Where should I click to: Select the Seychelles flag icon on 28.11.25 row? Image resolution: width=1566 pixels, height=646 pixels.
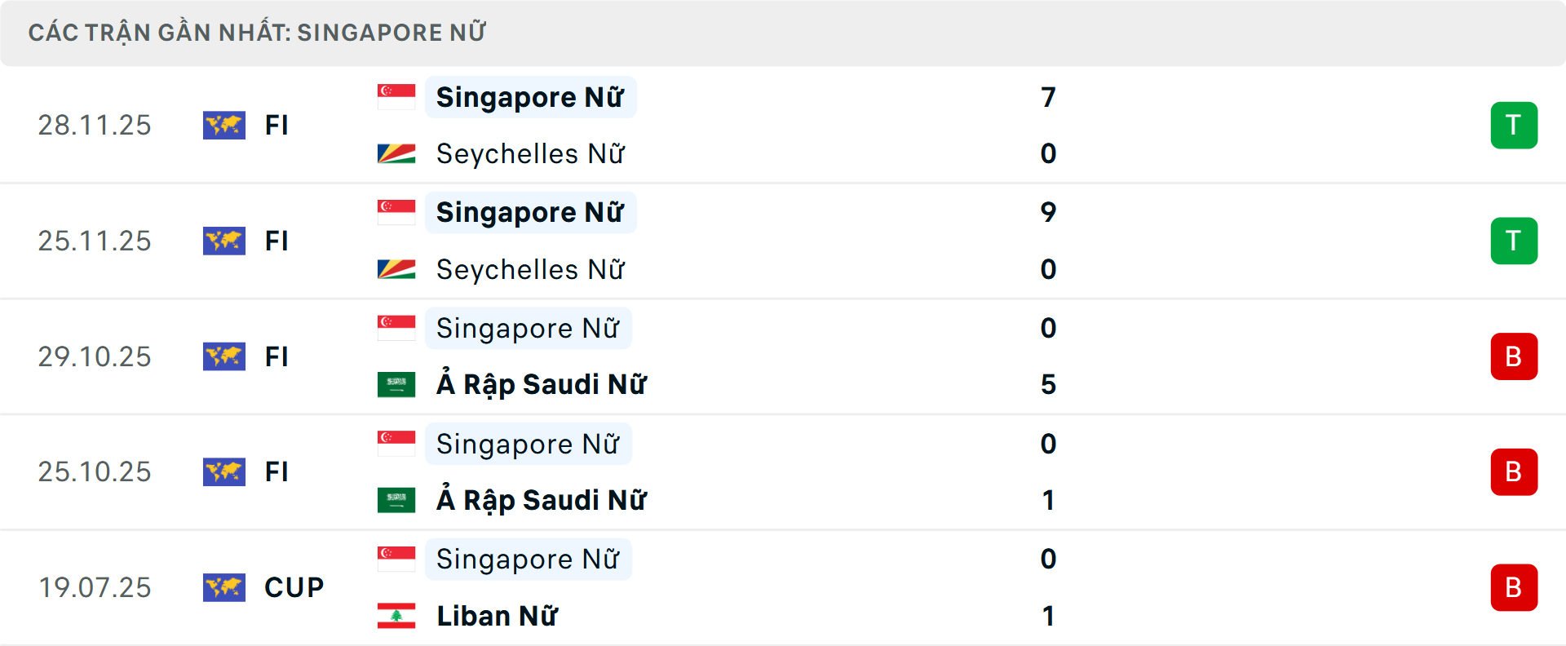396,153
